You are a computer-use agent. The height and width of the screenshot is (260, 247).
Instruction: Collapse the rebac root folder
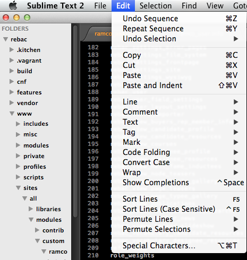point(6,39)
